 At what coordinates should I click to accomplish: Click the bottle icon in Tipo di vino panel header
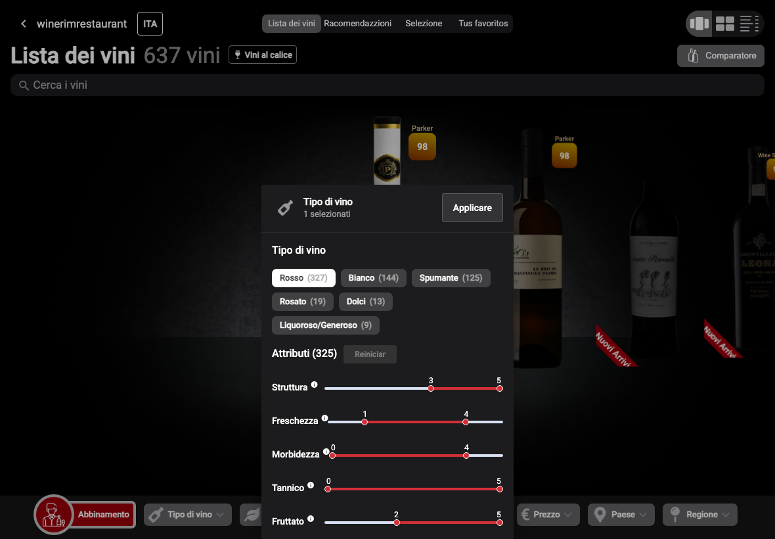[x=284, y=208]
